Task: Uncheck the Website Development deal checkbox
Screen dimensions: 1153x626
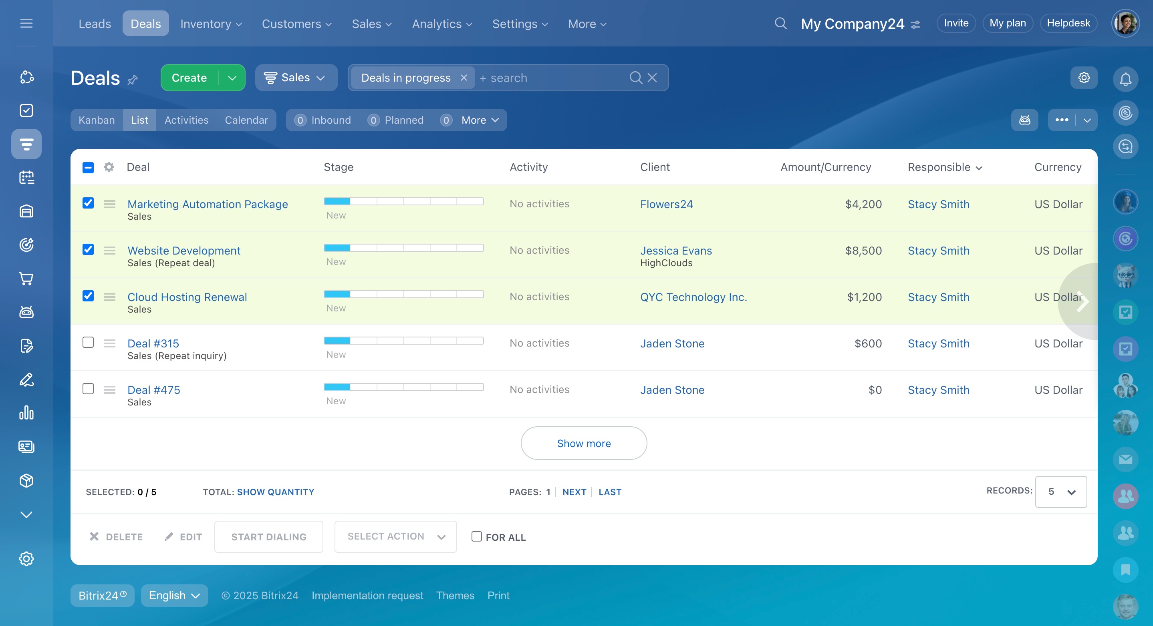Action: point(88,249)
